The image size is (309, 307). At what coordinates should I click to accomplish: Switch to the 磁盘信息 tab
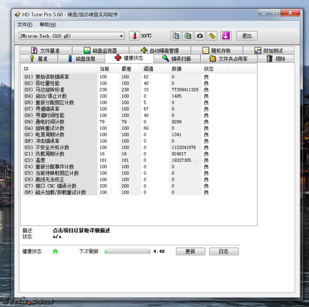click(x=81, y=59)
